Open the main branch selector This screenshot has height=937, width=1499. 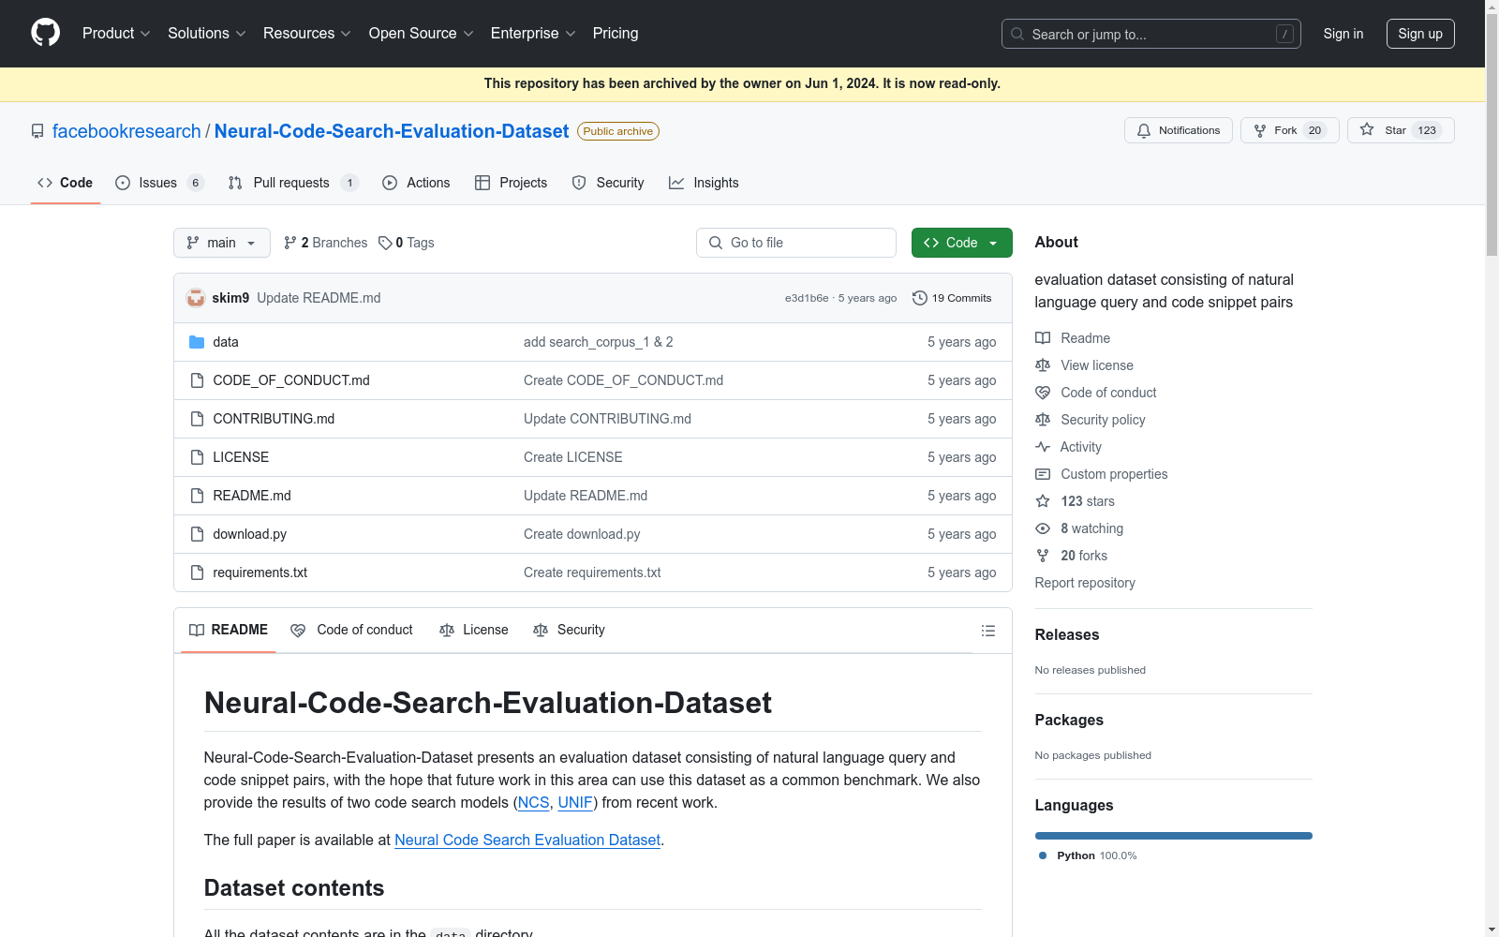pyautogui.click(x=222, y=243)
